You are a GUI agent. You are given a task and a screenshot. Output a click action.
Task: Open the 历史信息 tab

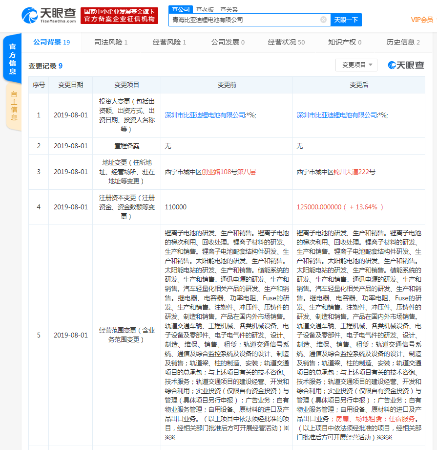[x=403, y=42]
